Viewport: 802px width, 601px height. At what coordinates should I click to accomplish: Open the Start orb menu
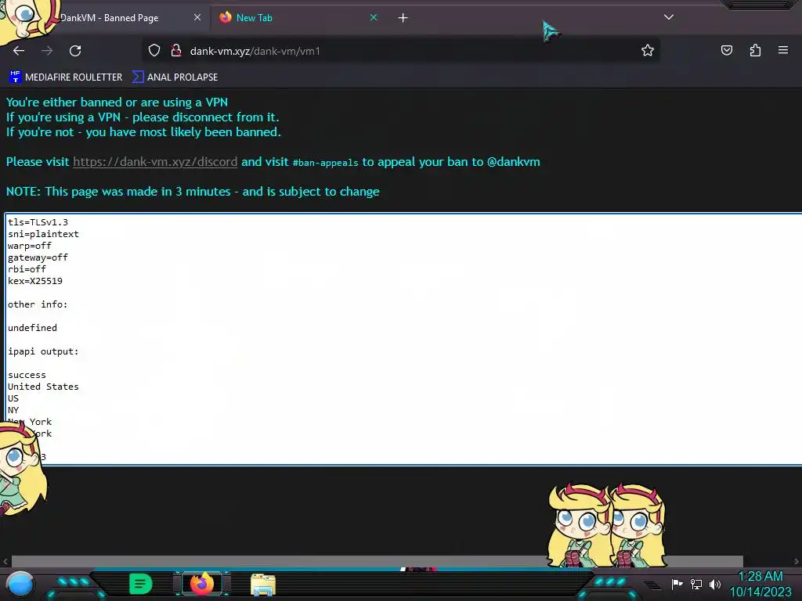pos(20,584)
